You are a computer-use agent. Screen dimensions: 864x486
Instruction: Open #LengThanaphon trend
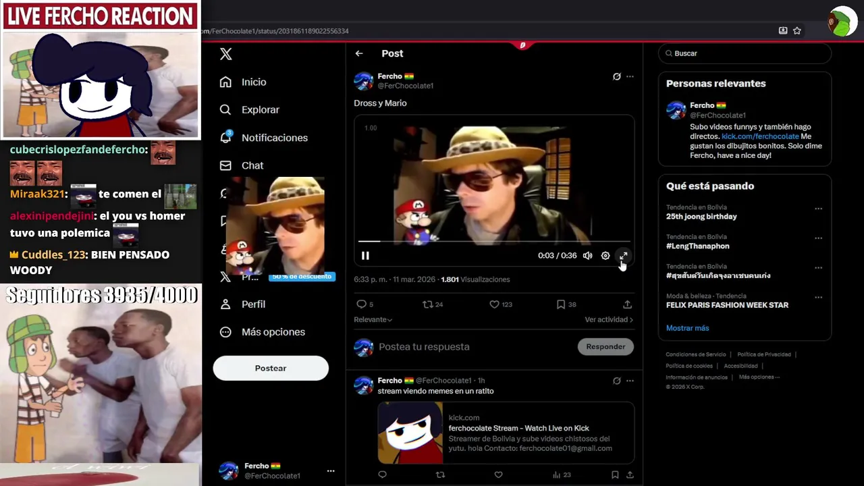(697, 246)
